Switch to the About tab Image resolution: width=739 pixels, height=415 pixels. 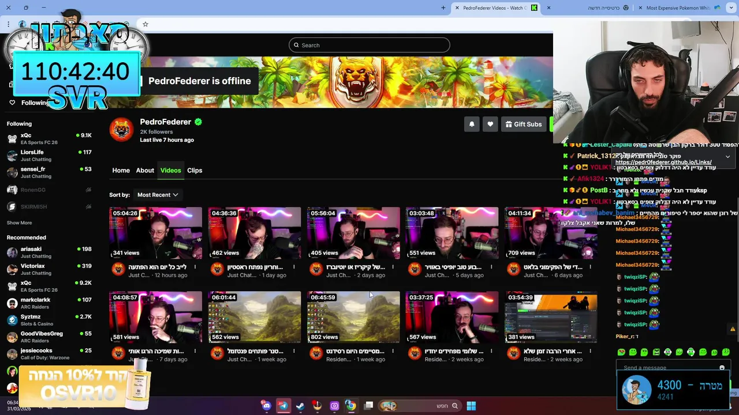[145, 170]
